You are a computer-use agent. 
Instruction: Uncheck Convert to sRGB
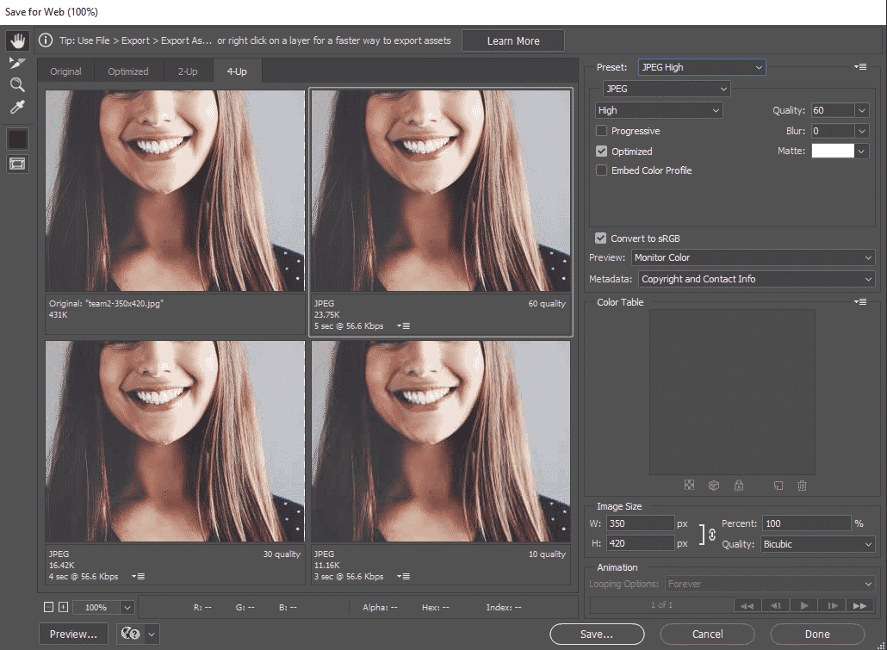[601, 238]
